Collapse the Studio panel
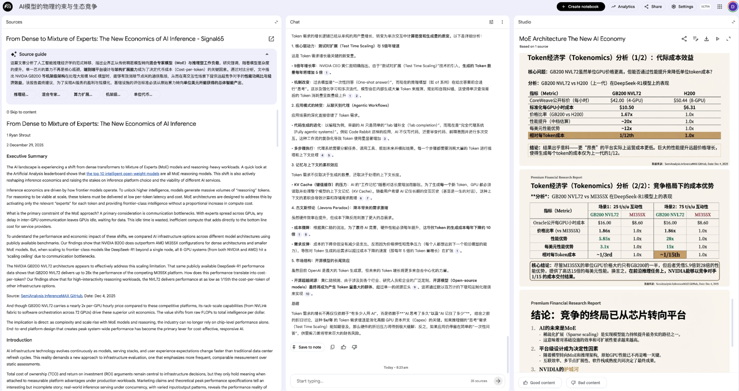Viewport: 739px width, 391px height. pyautogui.click(x=733, y=22)
